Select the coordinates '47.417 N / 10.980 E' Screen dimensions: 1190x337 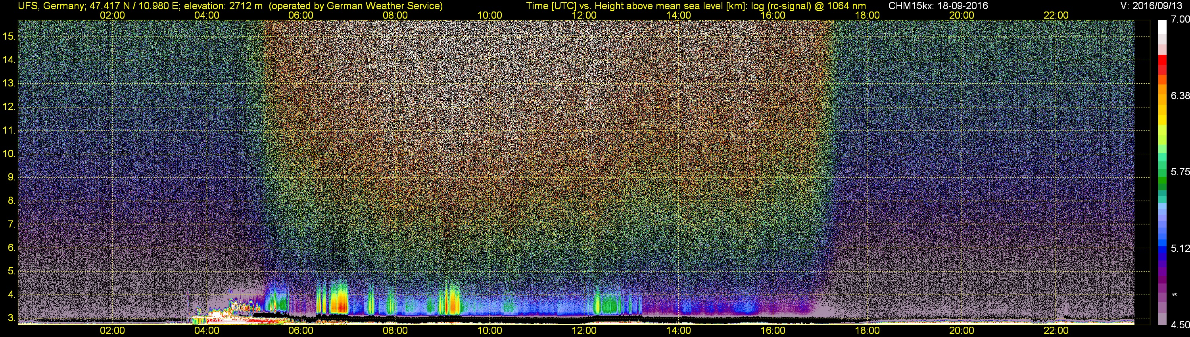pos(134,6)
